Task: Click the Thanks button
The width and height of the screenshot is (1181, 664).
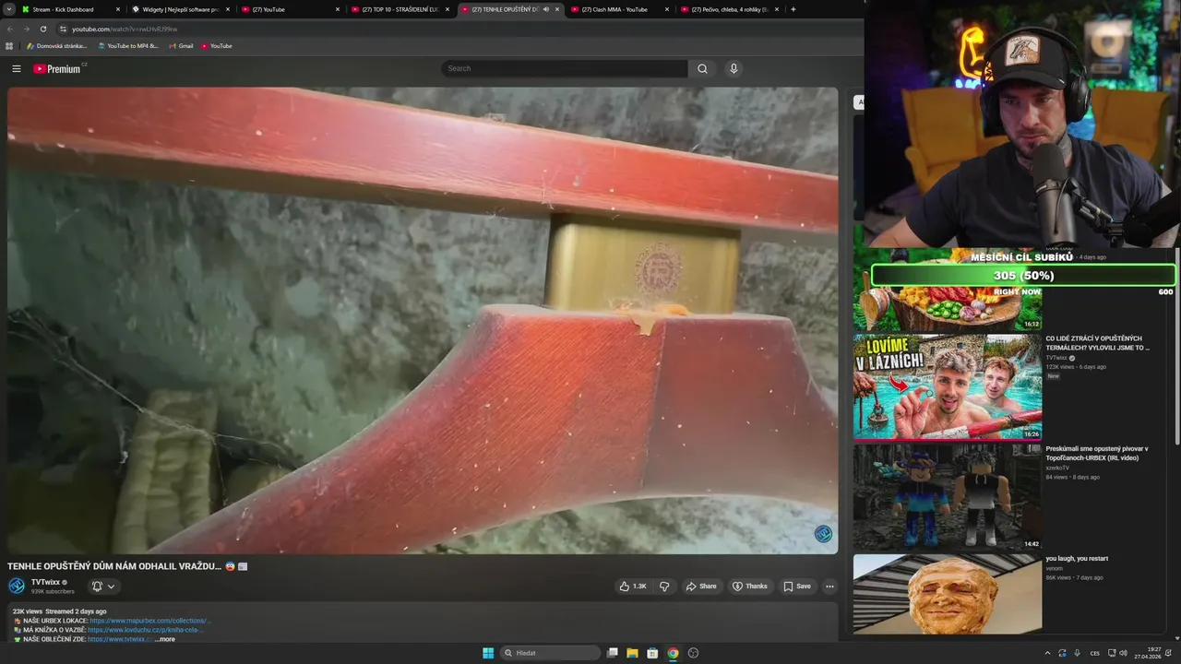Action: click(x=750, y=587)
